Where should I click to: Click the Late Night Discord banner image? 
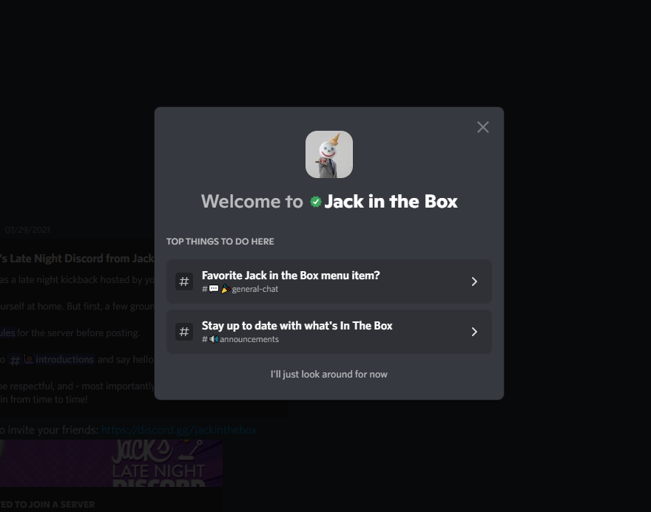(x=111, y=463)
